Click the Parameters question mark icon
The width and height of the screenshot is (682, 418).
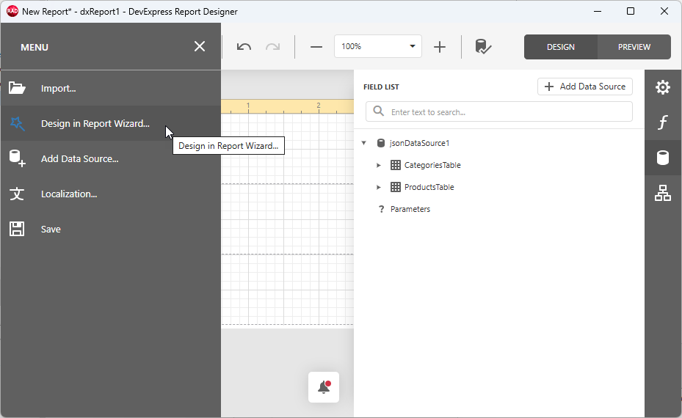click(382, 209)
